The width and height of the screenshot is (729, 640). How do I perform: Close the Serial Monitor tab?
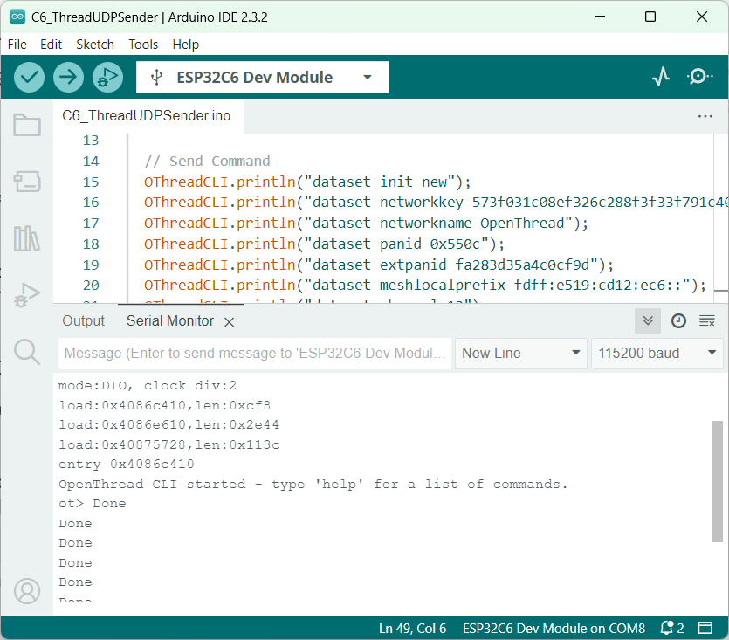(x=230, y=322)
